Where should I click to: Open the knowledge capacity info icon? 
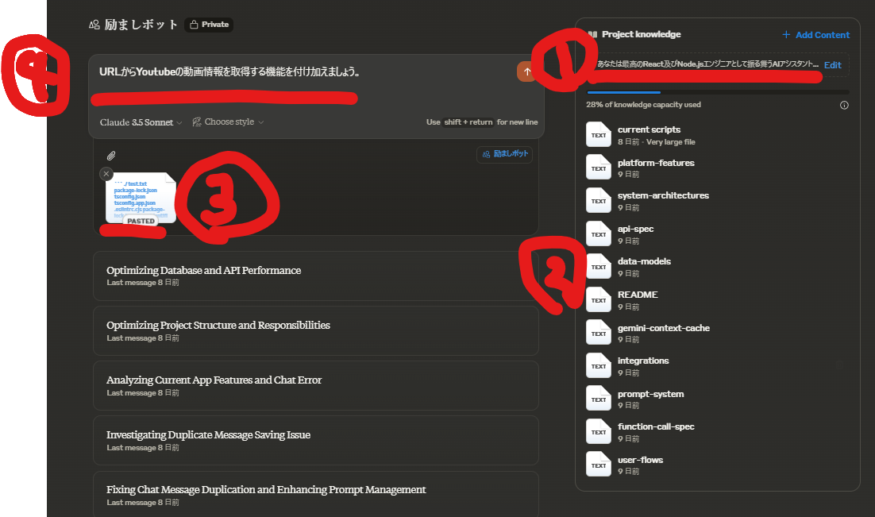pos(844,105)
